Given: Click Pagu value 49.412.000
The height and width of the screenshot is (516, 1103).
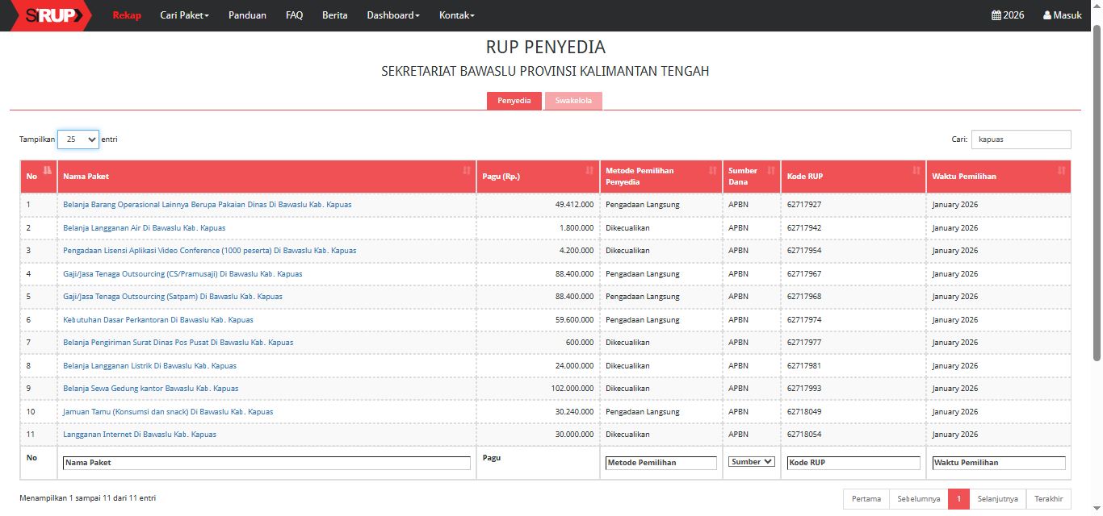Looking at the screenshot, I should 574,205.
